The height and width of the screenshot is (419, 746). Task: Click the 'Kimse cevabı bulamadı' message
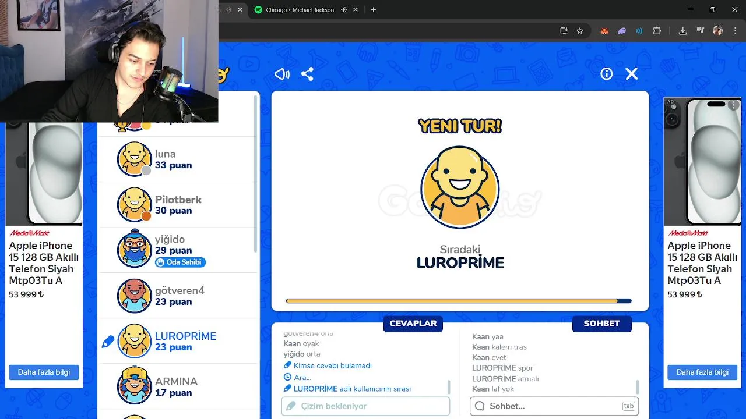point(332,365)
